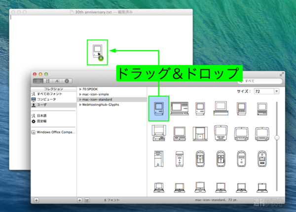
Task: Close the TextEdit window
Action: [x=13, y=12]
